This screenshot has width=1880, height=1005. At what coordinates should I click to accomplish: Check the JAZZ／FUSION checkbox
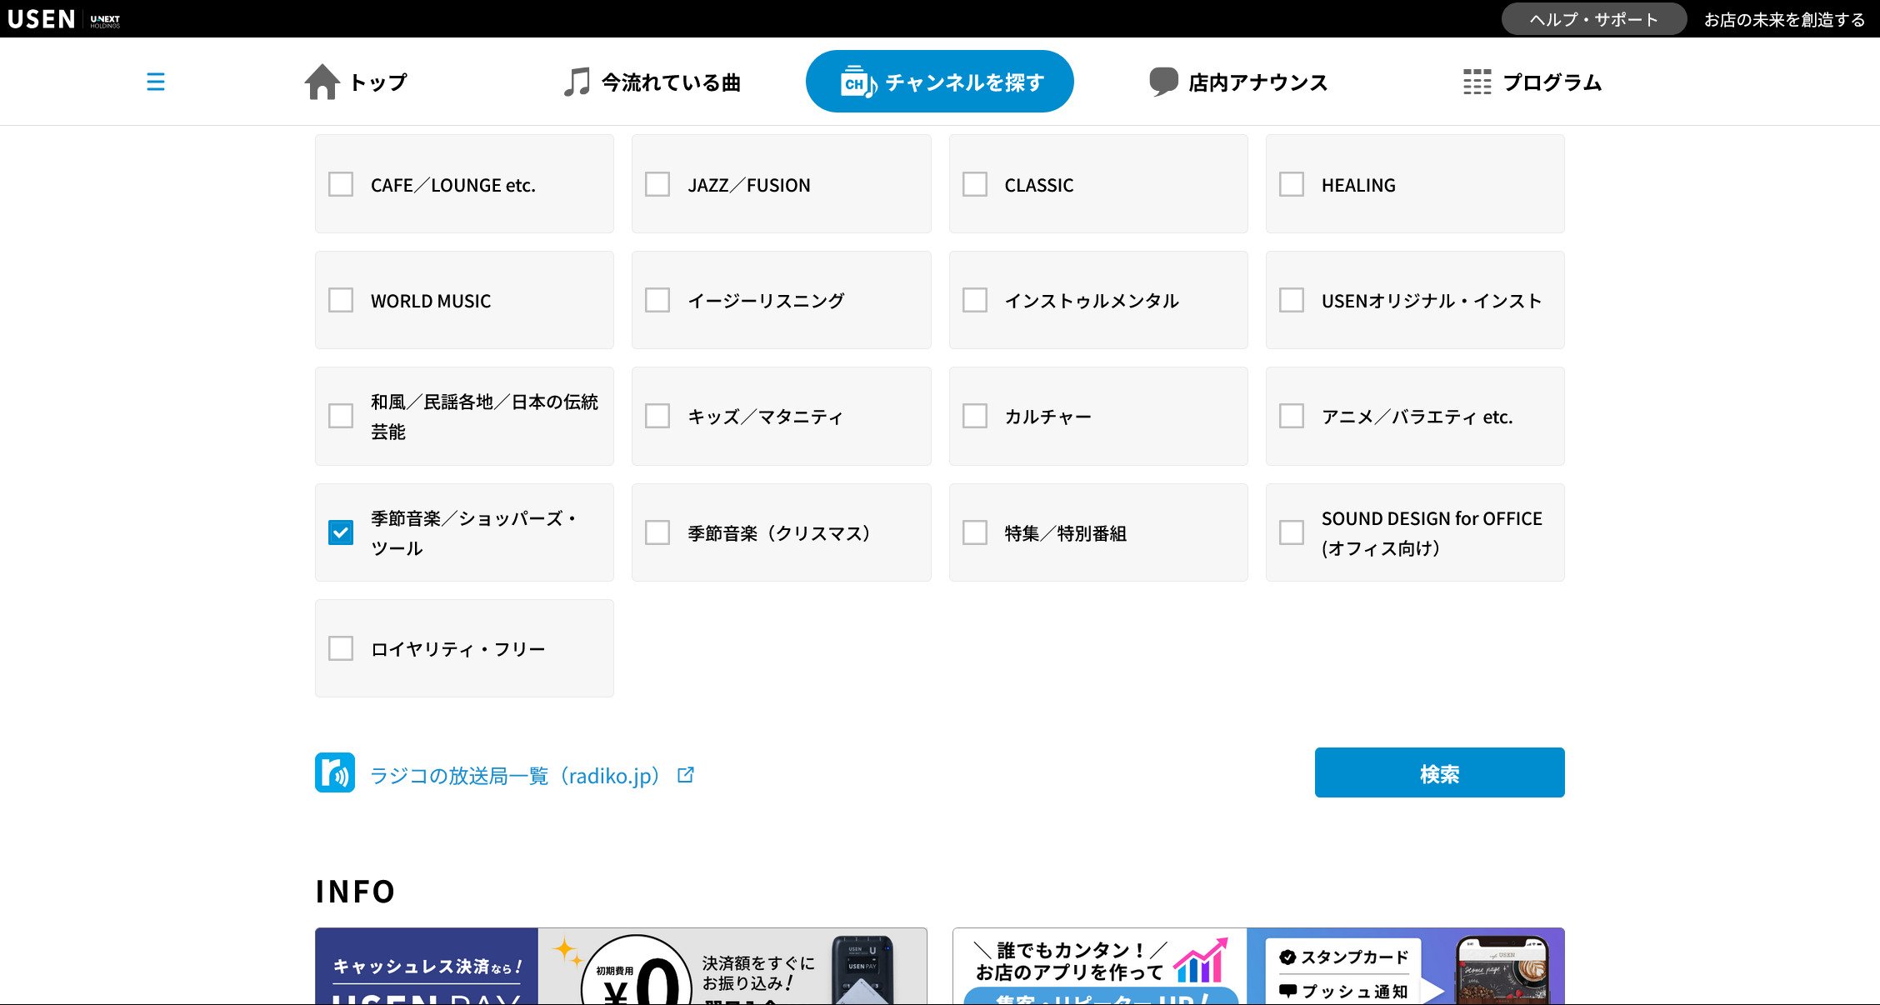click(657, 184)
